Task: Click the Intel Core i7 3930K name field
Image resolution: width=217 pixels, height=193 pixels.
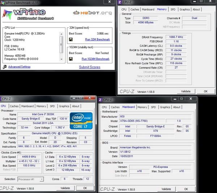Action: (x=43, y=115)
